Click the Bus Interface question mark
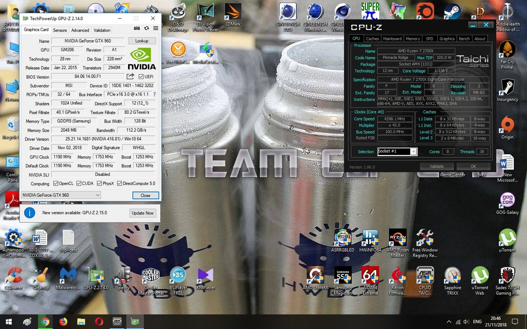The image size is (527, 329). point(154,94)
